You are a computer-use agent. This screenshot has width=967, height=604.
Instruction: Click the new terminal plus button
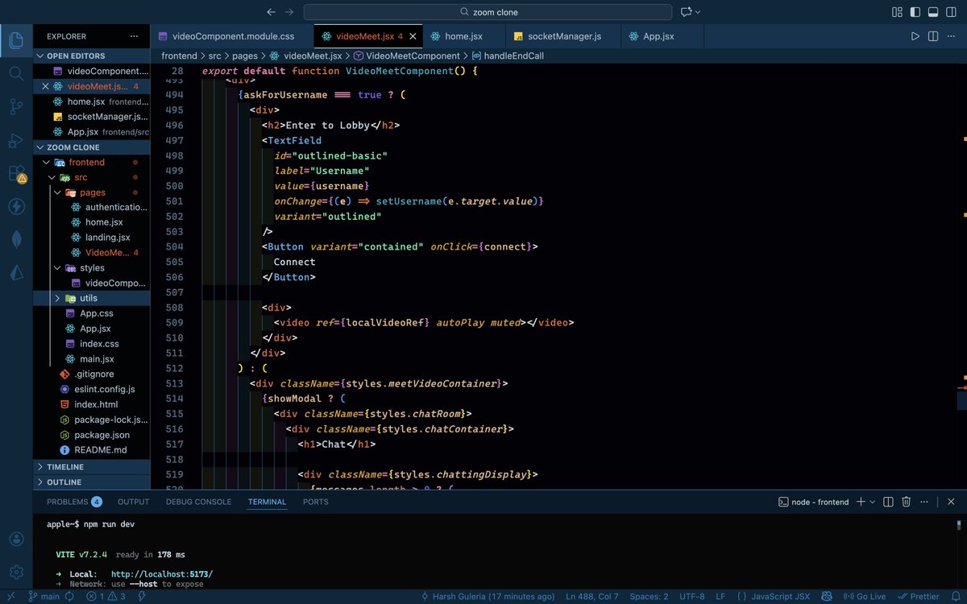861,502
